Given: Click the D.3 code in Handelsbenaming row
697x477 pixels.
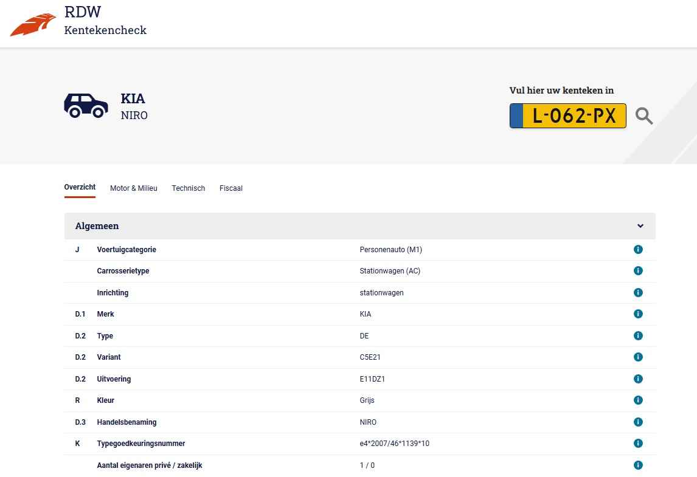Looking at the screenshot, I should click(x=80, y=422).
